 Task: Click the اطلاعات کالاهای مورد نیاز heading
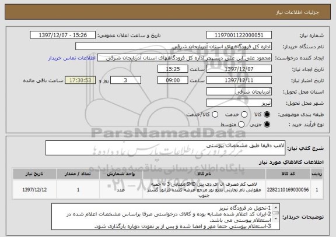291,162
